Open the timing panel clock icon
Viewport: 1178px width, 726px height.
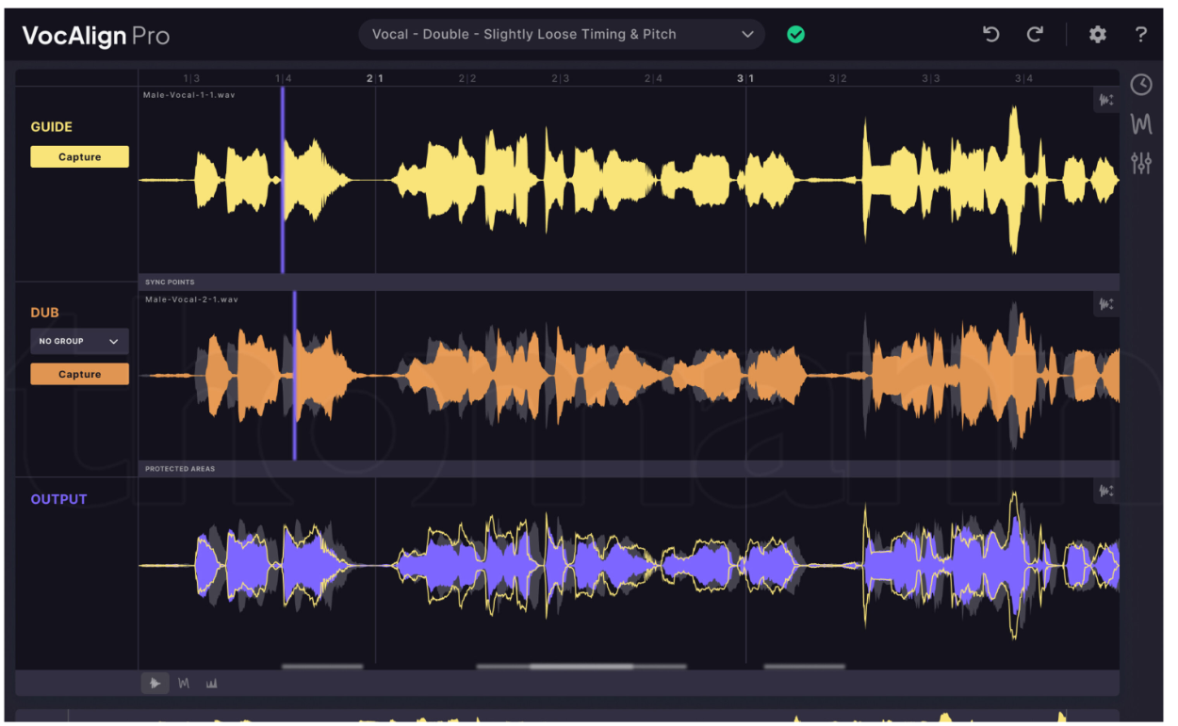pos(1140,85)
